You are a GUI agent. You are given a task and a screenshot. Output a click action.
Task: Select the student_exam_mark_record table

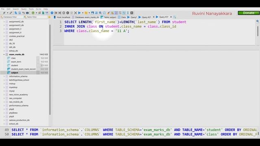click(23, 69)
